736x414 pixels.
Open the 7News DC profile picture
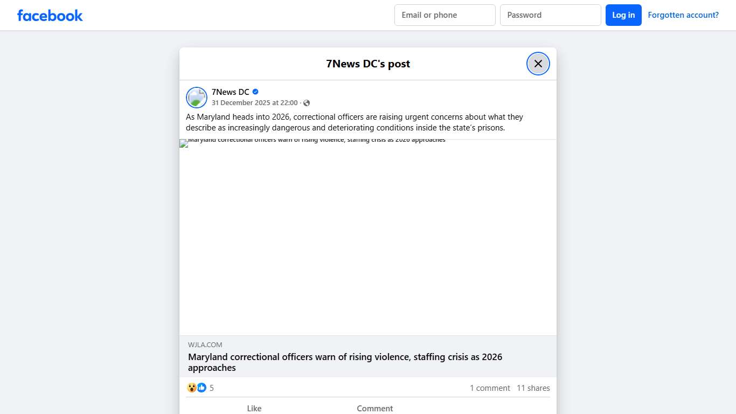[197, 98]
